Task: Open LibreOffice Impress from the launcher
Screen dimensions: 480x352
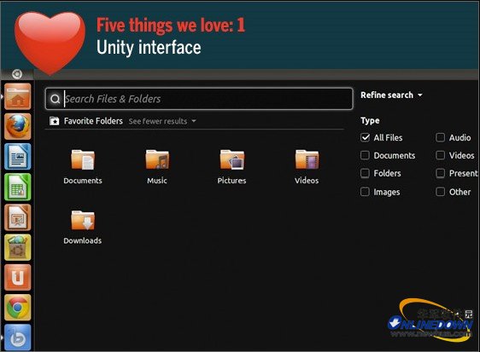Action: click(18, 217)
